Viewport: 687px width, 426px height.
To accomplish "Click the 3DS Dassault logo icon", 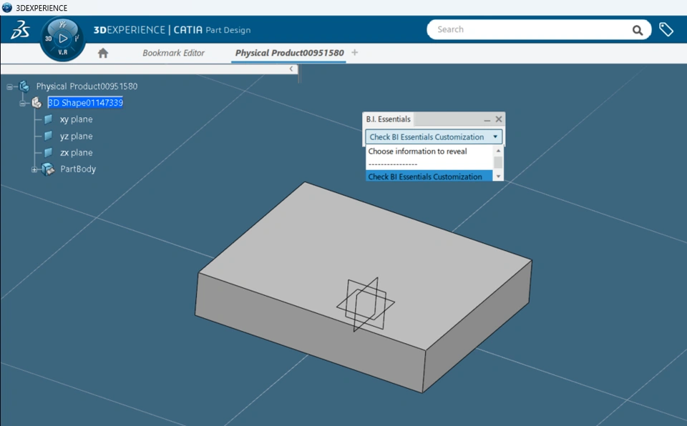I will tap(20, 30).
